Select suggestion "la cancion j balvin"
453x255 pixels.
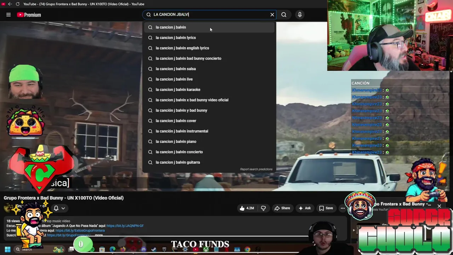click(x=209, y=27)
